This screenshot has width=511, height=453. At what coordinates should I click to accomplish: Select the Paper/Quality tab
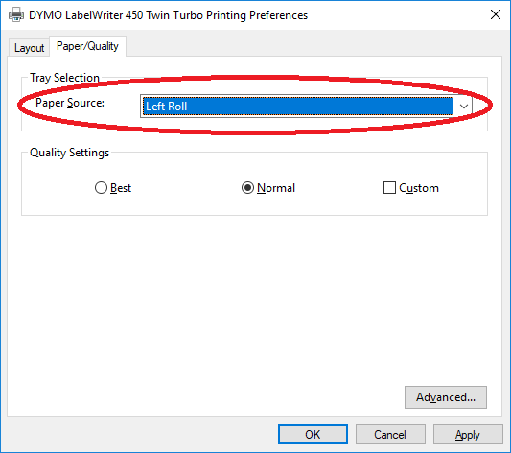87,46
